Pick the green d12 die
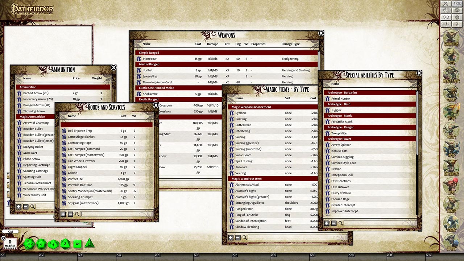This screenshot has width=464, height=261. pyautogui.click(x=41, y=244)
